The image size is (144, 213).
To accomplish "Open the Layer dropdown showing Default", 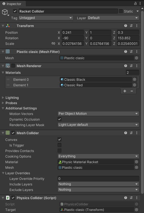I will point(113,18).
